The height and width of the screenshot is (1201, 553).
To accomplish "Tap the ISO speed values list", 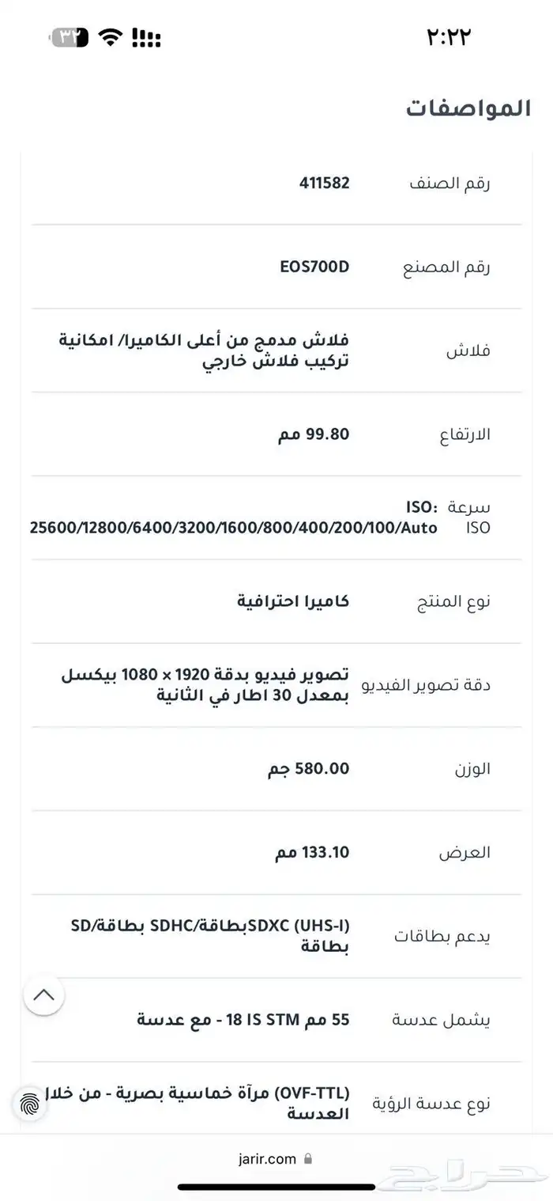I will [234, 527].
